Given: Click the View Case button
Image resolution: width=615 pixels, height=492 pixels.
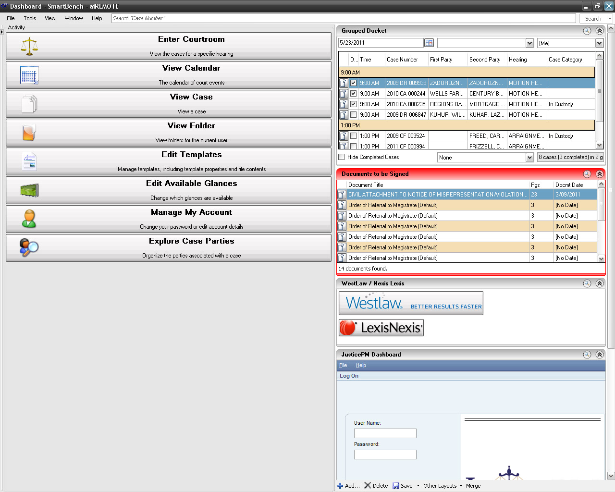Looking at the screenshot, I should [169, 104].
